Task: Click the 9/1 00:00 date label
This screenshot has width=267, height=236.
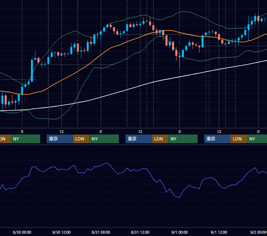Action: (x=179, y=232)
